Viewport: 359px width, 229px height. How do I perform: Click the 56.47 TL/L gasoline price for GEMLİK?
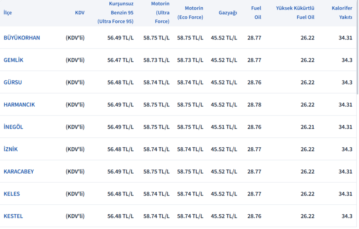click(120, 60)
